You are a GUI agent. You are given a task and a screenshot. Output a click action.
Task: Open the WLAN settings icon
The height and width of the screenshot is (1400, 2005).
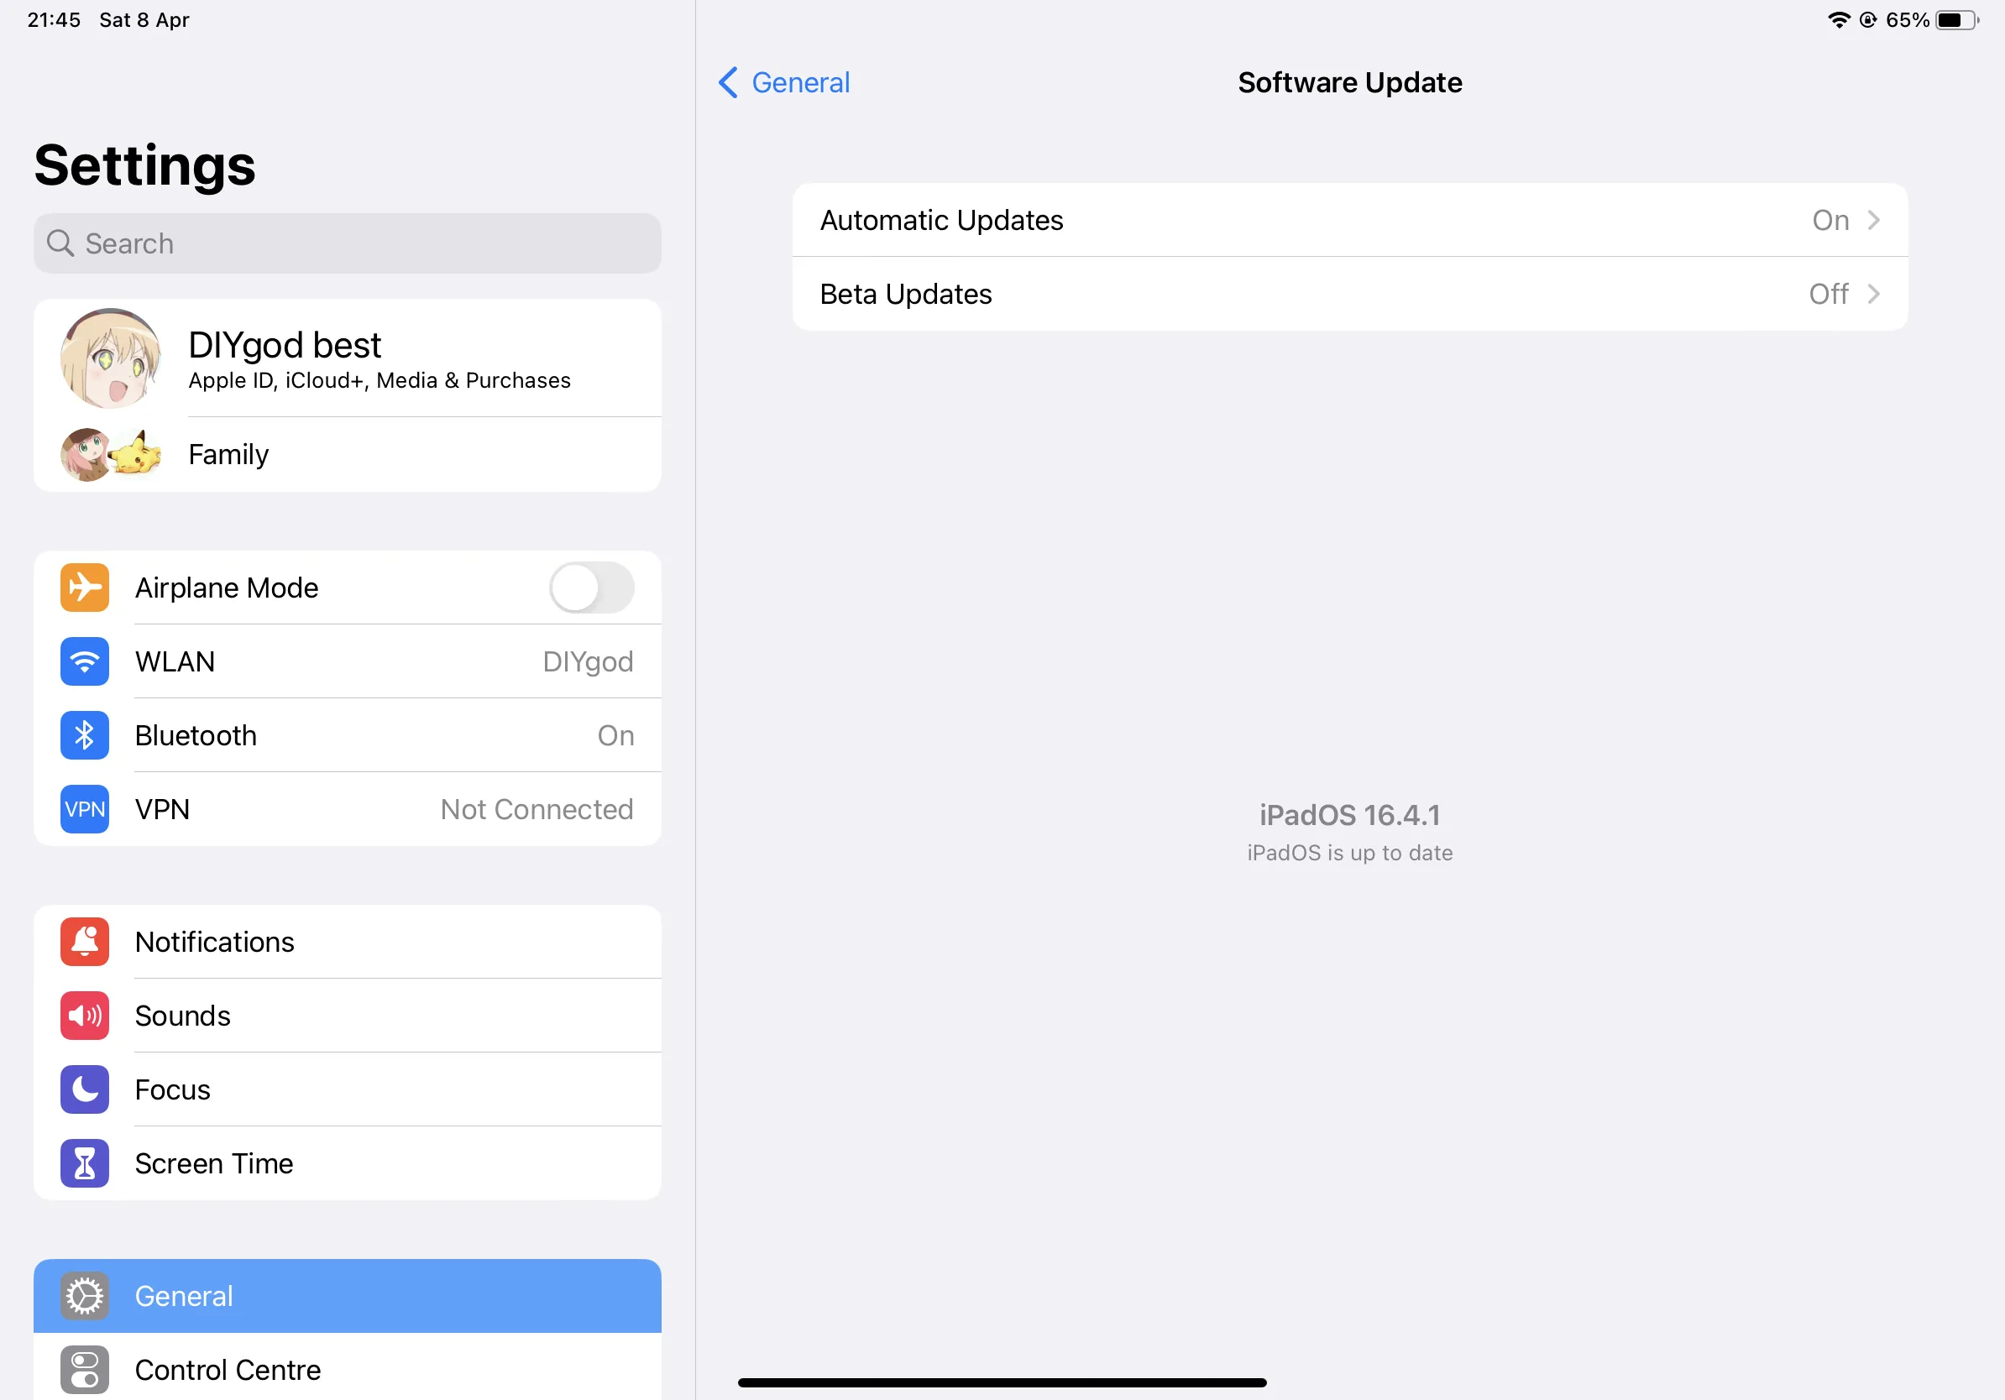click(x=85, y=661)
